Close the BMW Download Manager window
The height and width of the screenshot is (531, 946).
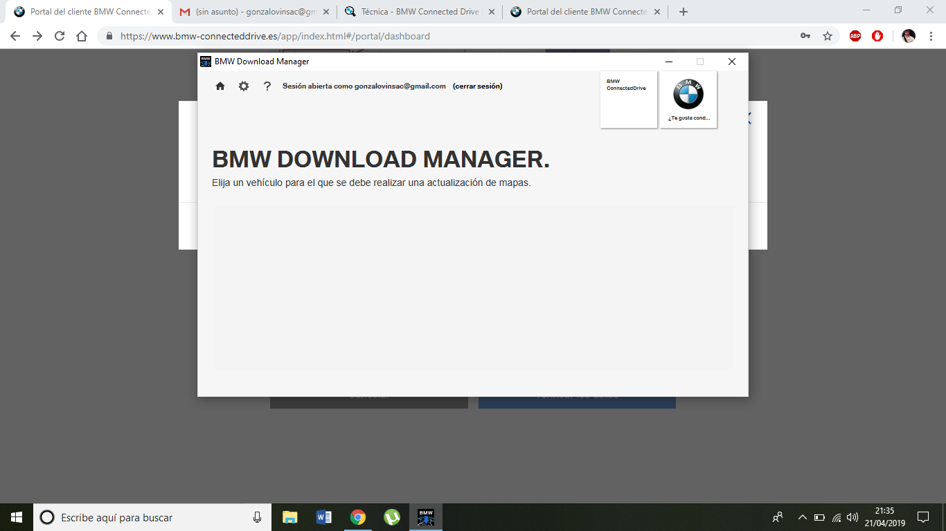coord(732,62)
